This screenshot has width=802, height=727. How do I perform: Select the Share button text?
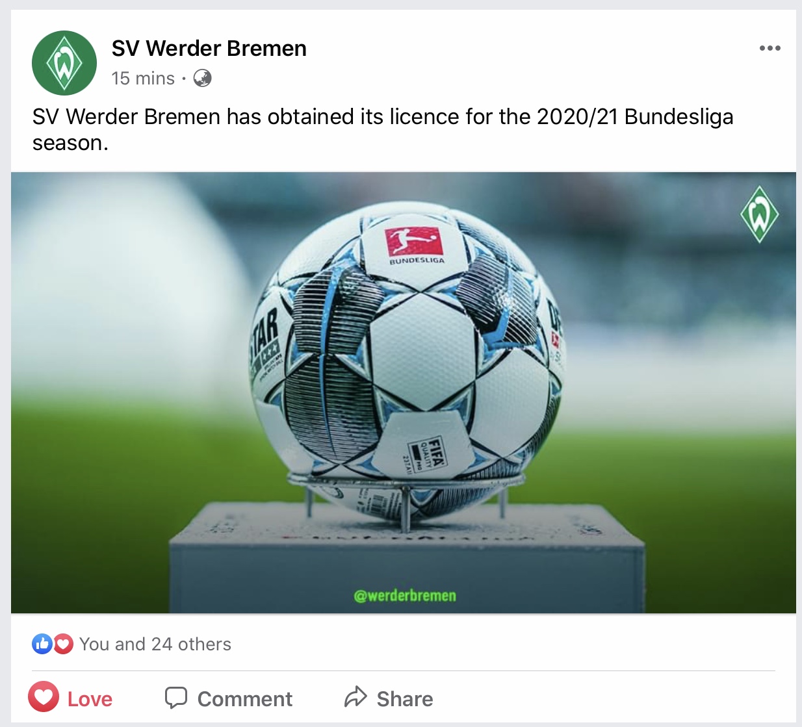405,699
